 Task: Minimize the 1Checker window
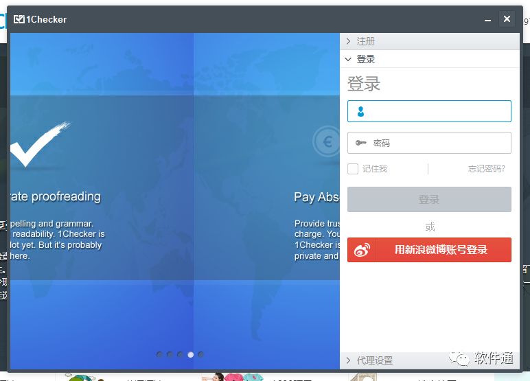pos(487,20)
